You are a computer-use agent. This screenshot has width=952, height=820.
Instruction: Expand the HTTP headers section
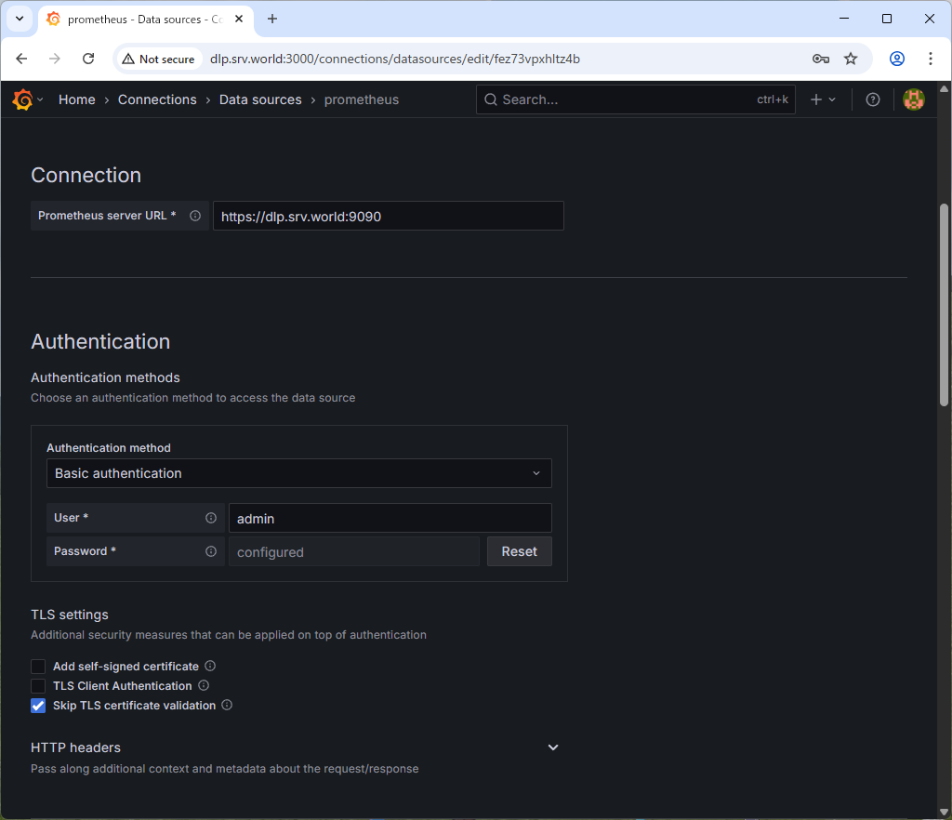[552, 747]
